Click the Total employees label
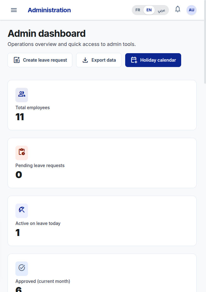 [x=33, y=108]
